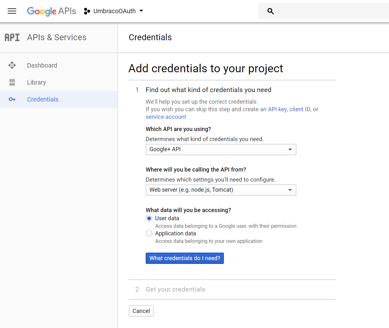Click the search magnifier icon
Image resolution: width=389 pixels, height=328 pixels.
coord(271,11)
